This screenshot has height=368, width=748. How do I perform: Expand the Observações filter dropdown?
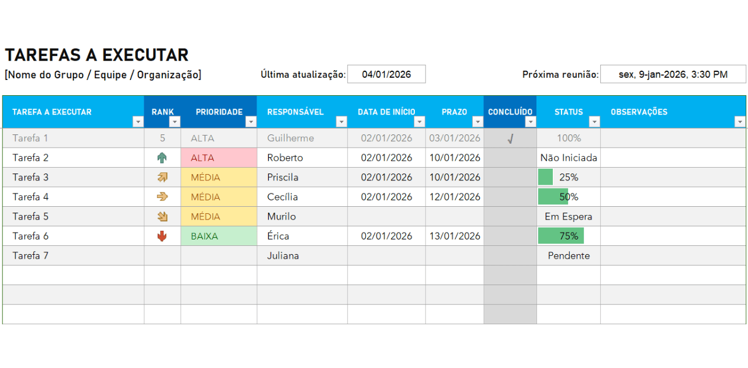tap(740, 121)
